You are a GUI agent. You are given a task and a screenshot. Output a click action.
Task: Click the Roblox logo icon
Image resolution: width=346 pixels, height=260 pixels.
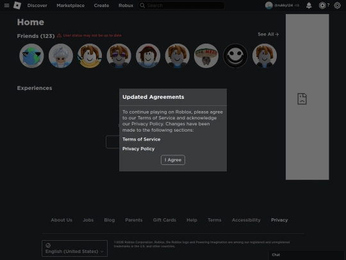17,5
